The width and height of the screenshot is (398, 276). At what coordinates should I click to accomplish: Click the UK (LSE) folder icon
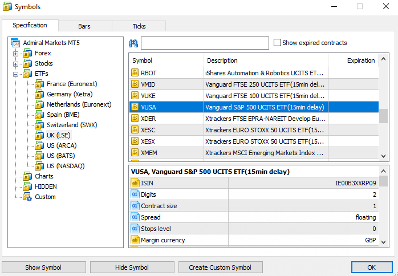pyautogui.click(x=39, y=135)
